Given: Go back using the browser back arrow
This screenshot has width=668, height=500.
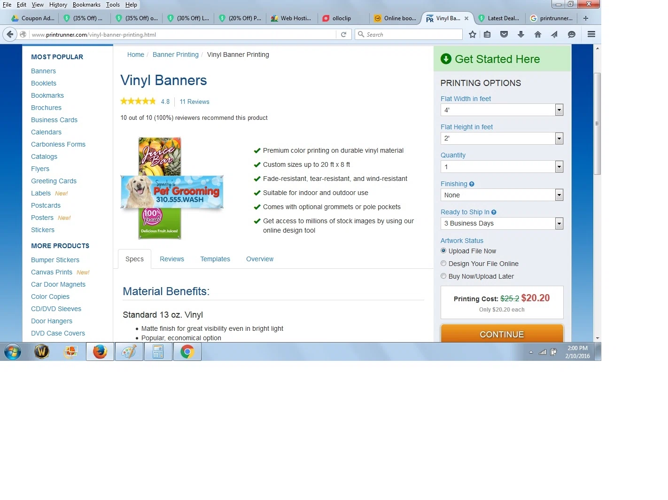Looking at the screenshot, I should 10,34.
